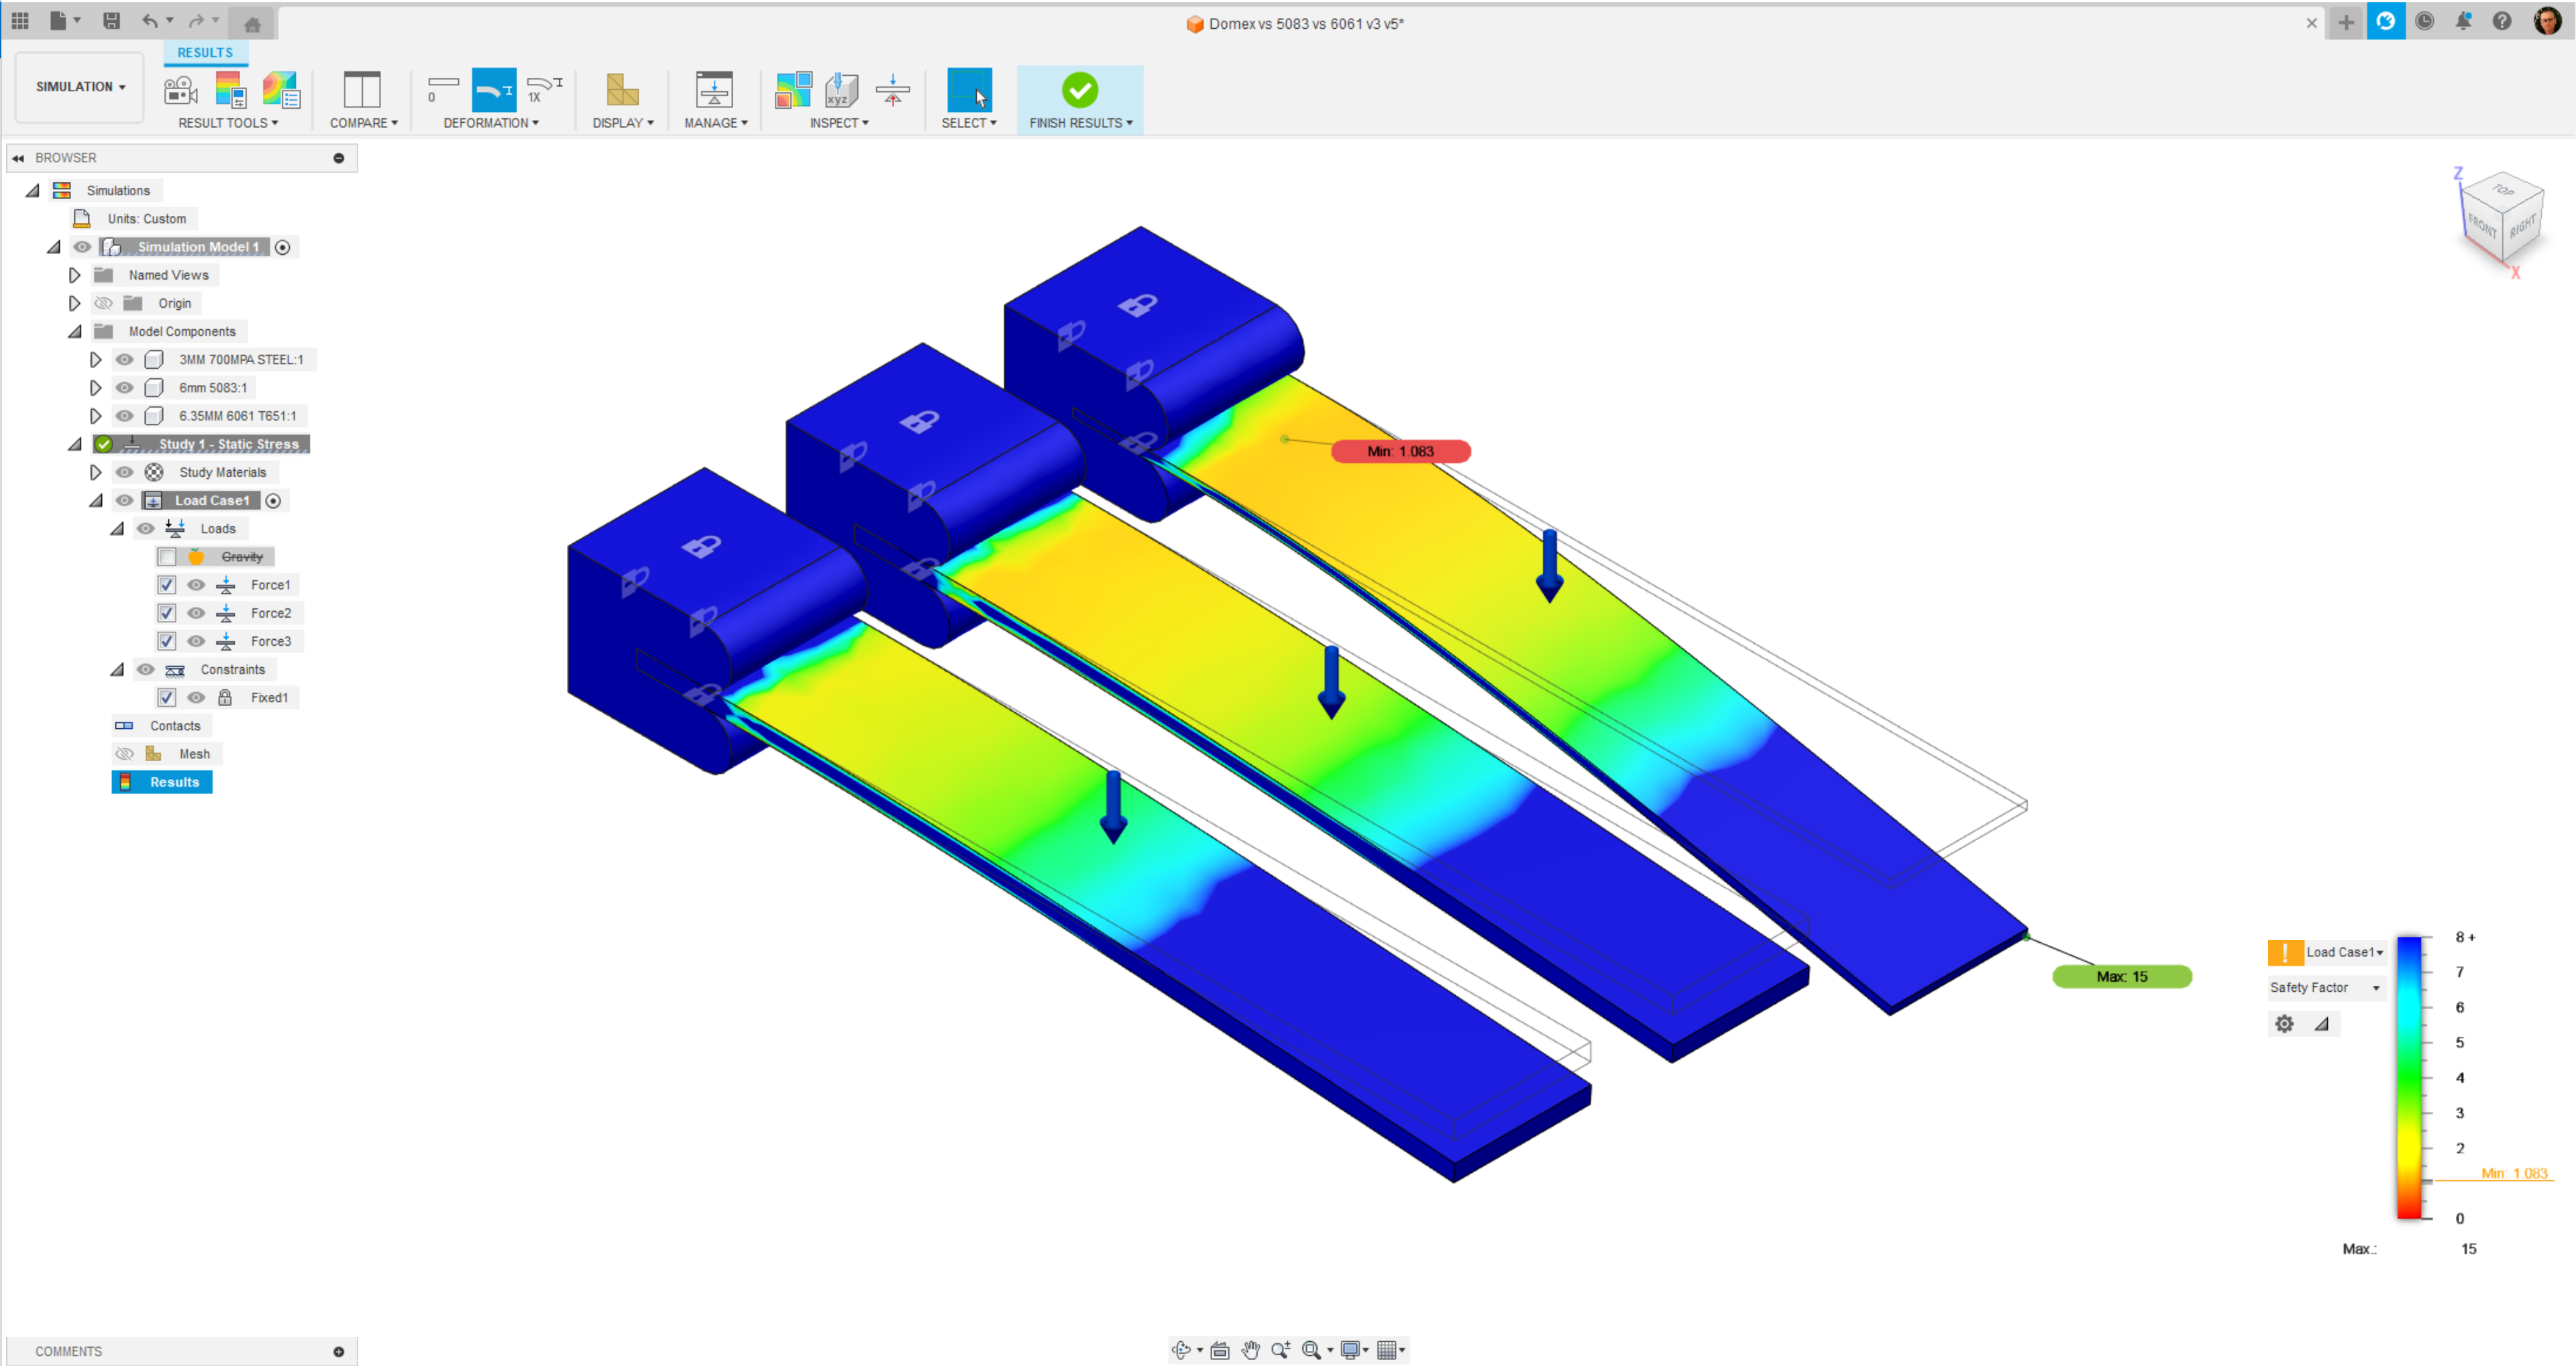2576x1366 pixels.
Task: Open the data panel grid icon
Action: point(20,20)
